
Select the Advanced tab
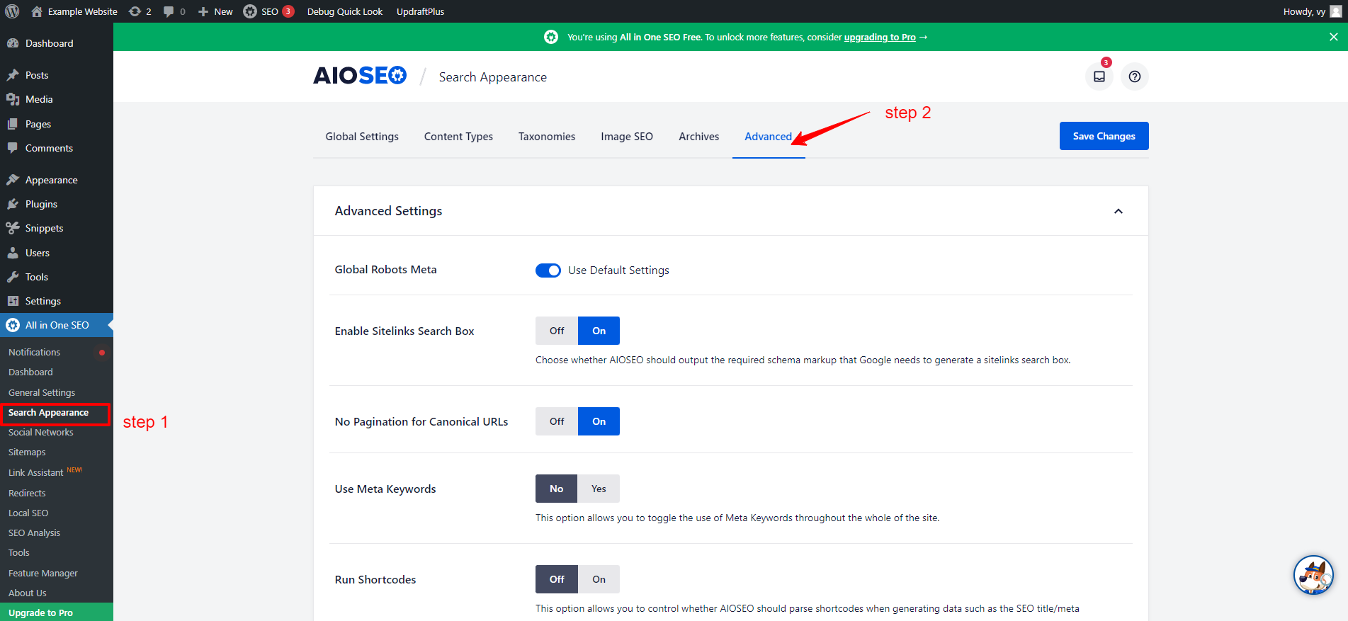[x=769, y=137]
